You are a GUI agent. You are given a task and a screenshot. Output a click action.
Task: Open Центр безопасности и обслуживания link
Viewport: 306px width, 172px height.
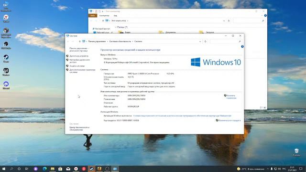(79, 129)
